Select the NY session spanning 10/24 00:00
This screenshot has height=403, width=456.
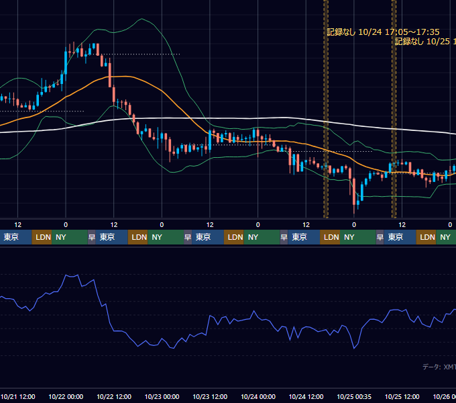(x=262, y=237)
